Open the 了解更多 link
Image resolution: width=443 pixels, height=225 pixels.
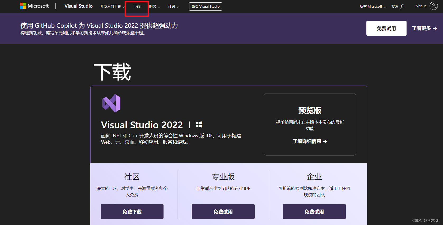(x=424, y=28)
